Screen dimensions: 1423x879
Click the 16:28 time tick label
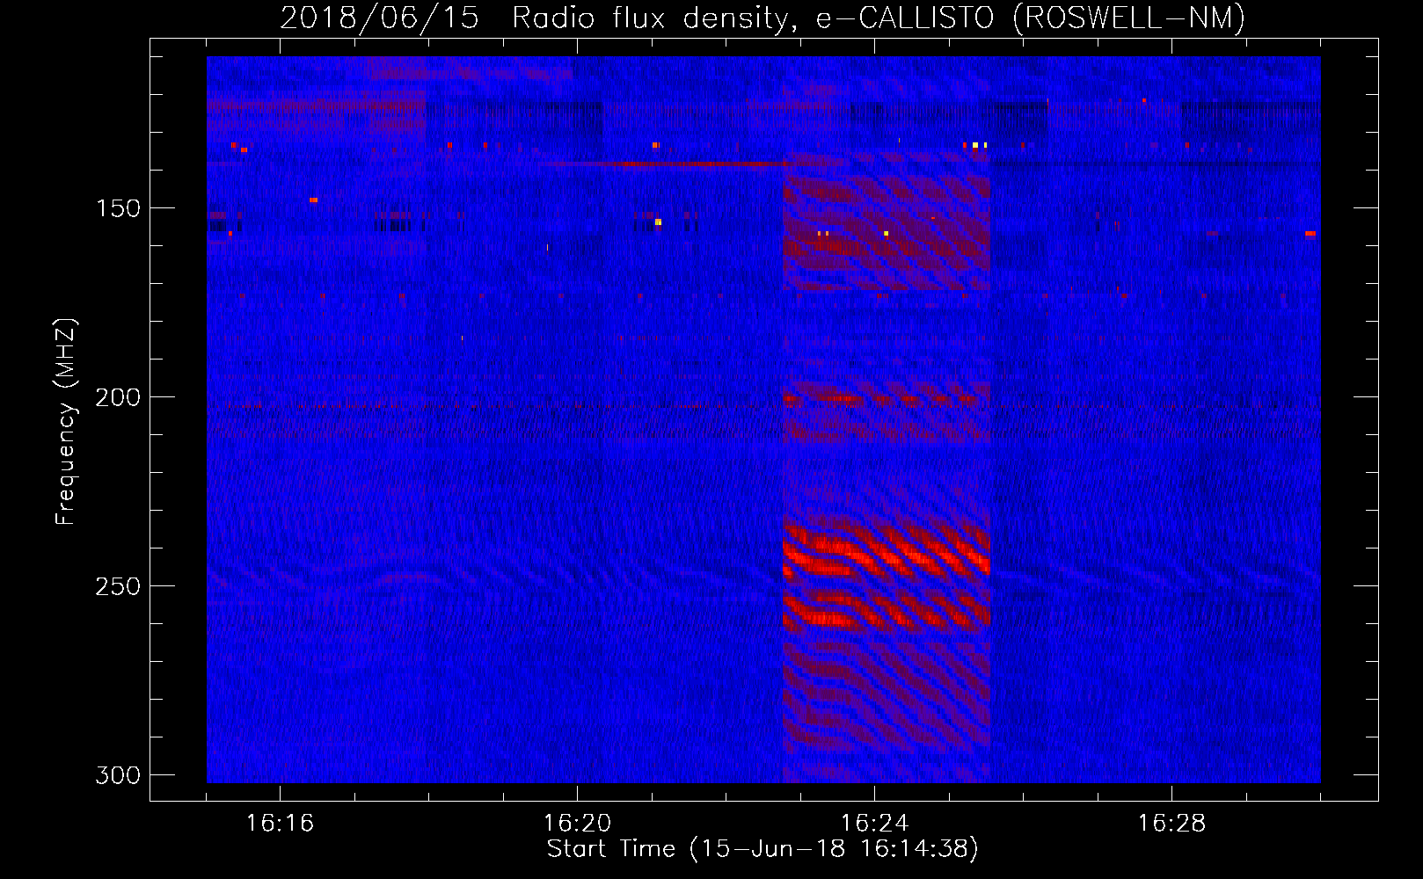point(1171,824)
